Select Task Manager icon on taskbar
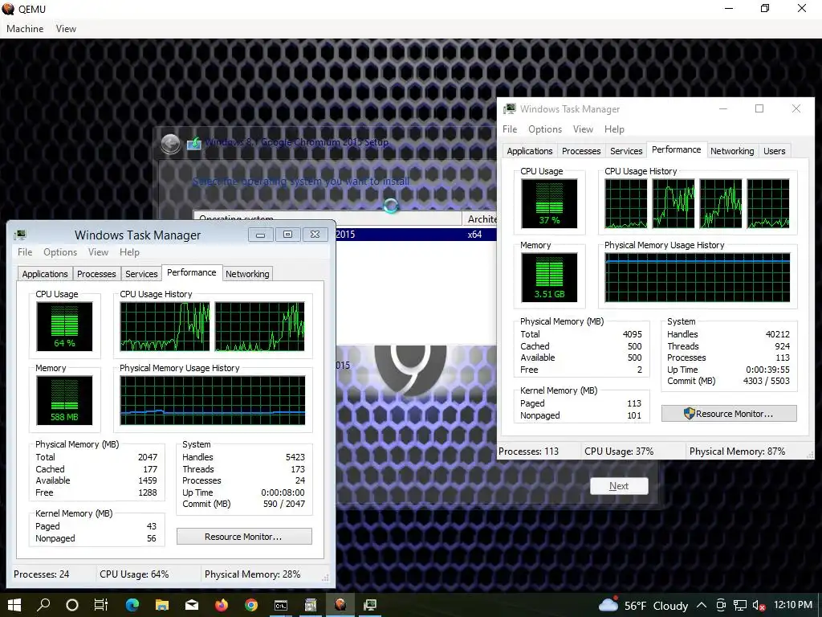This screenshot has height=617, width=822. click(x=370, y=605)
